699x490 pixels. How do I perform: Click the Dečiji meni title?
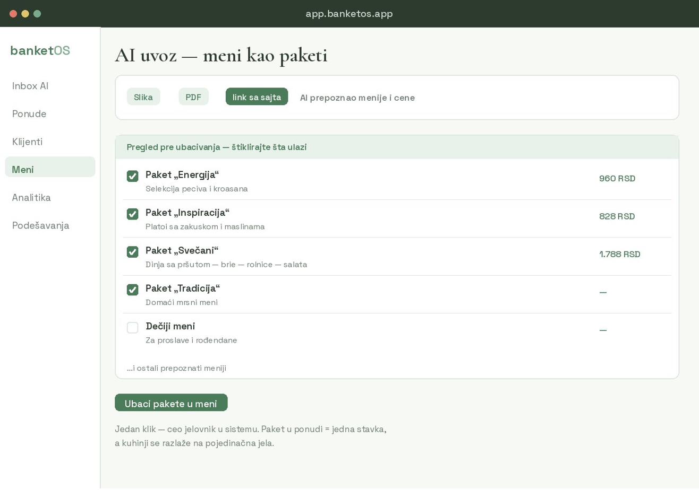click(171, 327)
